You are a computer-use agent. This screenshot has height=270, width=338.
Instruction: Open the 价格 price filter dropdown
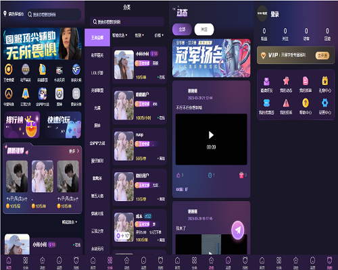(x=159, y=35)
